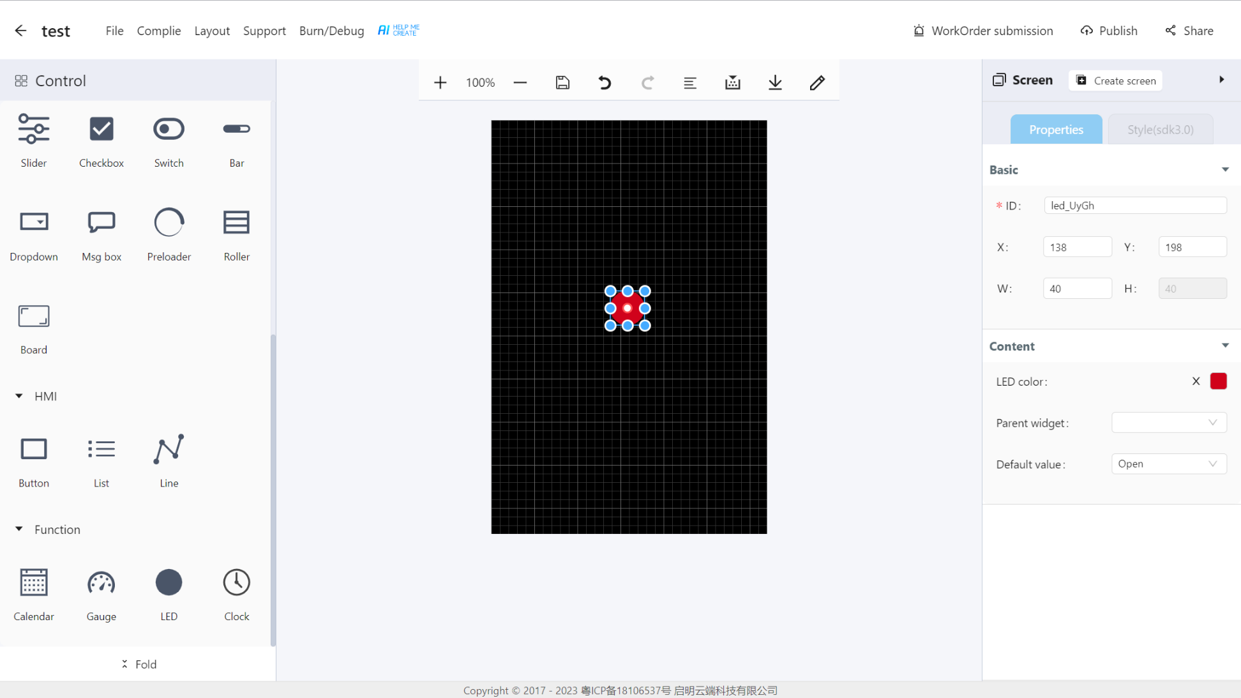Collapse the Function section
The width and height of the screenshot is (1241, 698).
coord(19,529)
